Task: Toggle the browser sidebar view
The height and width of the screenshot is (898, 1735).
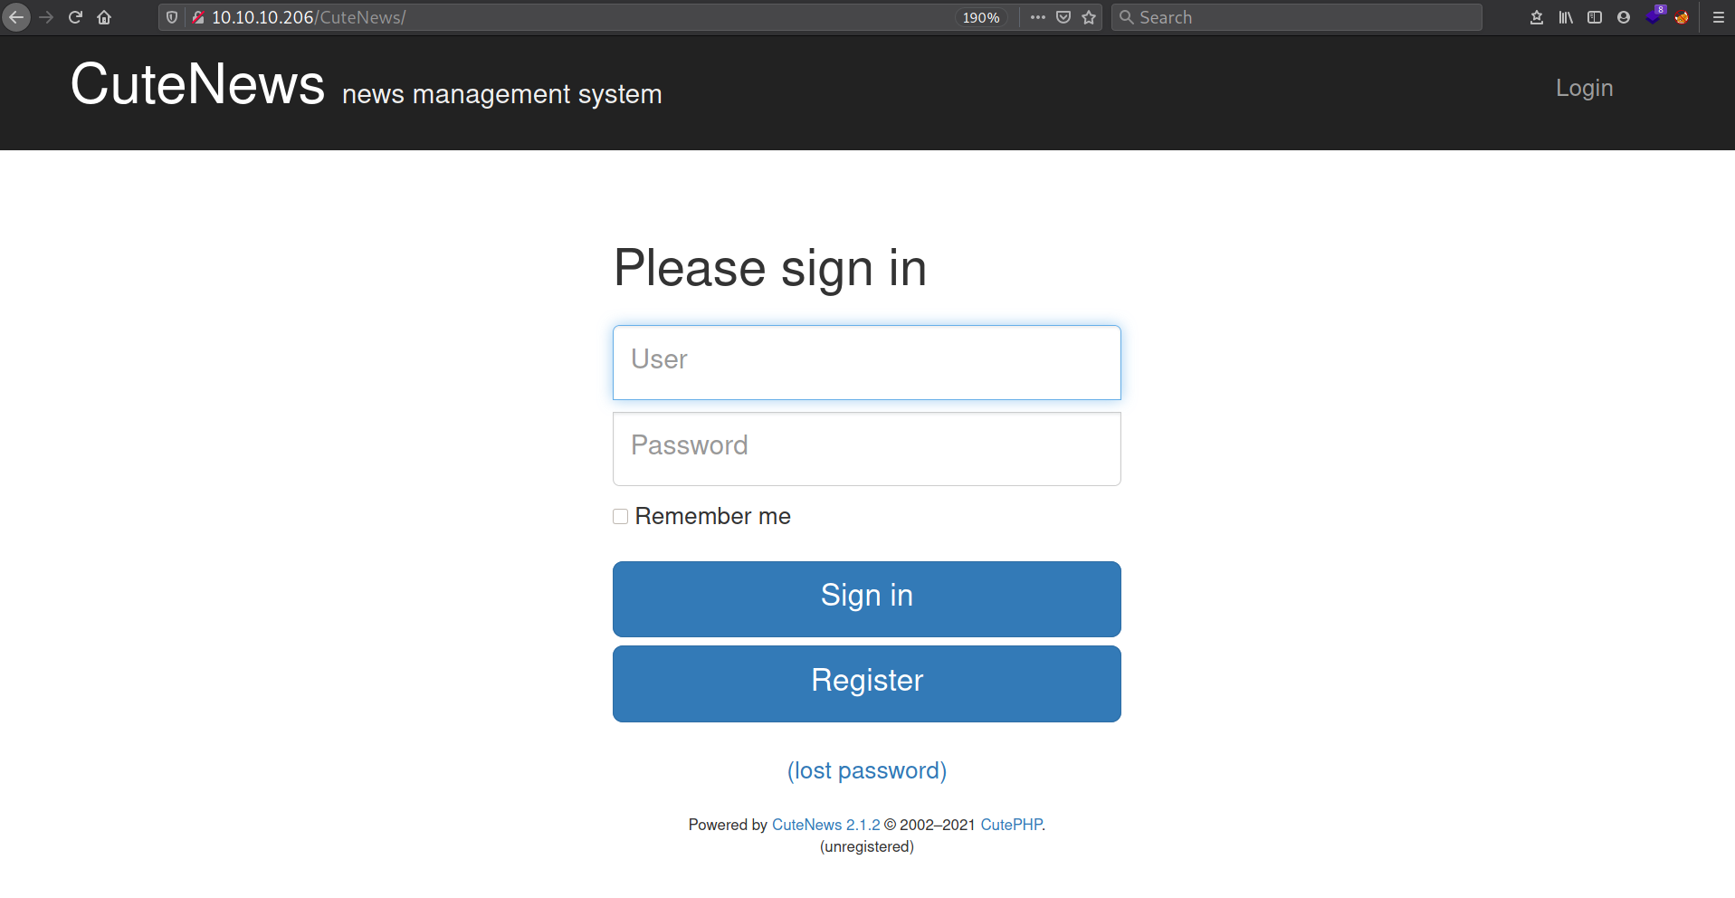Action: (x=1595, y=17)
